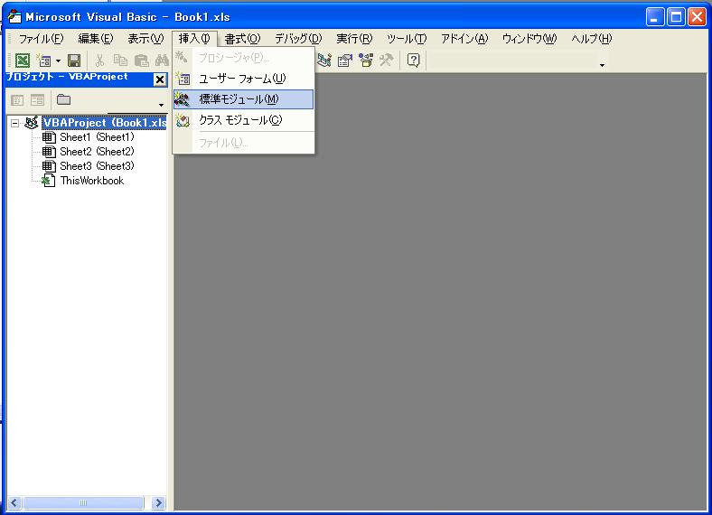Image resolution: width=712 pixels, height=515 pixels.
Task: Select Sheet3 (Sheet3) in the project tree
Action: 97,166
